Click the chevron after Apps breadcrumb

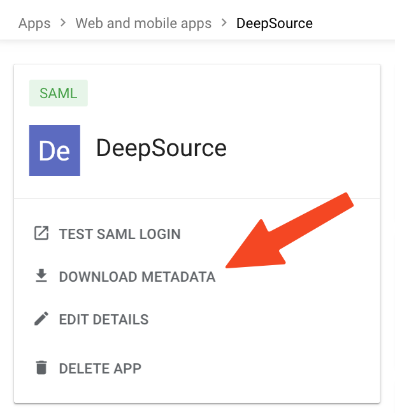pos(63,24)
